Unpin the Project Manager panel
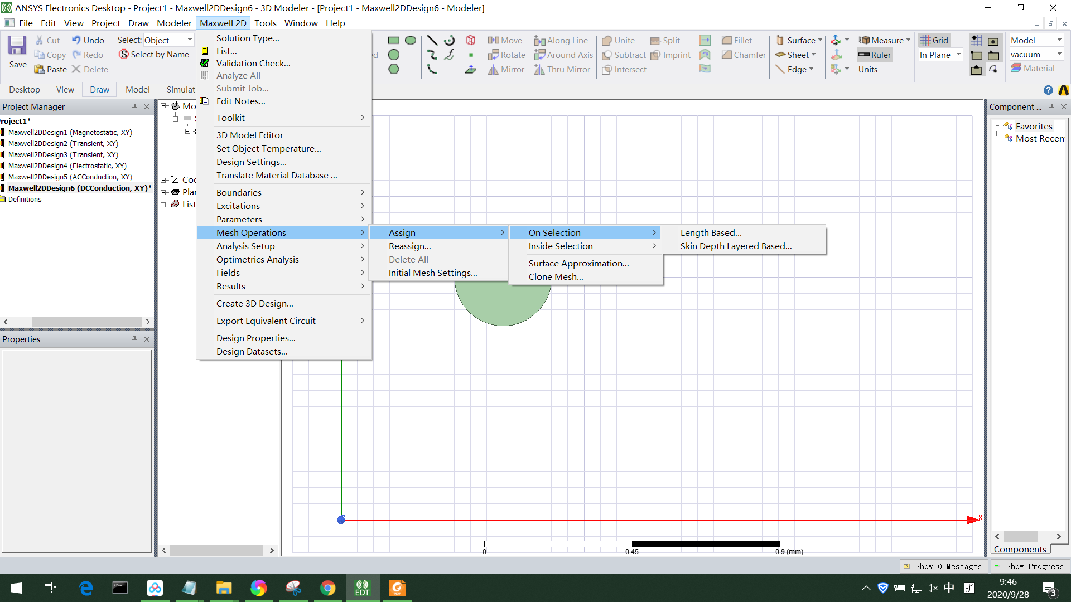The height and width of the screenshot is (602, 1071). point(134,106)
